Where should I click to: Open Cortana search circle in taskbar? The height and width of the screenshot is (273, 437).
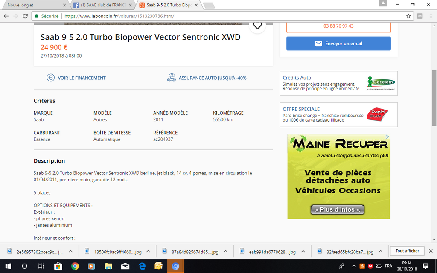coord(24,266)
